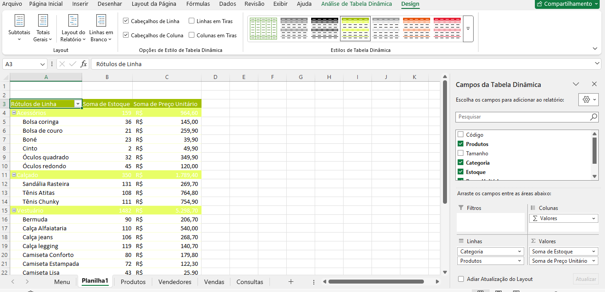Uncheck the Estoque field
This screenshot has height=292, width=605.
point(460,172)
